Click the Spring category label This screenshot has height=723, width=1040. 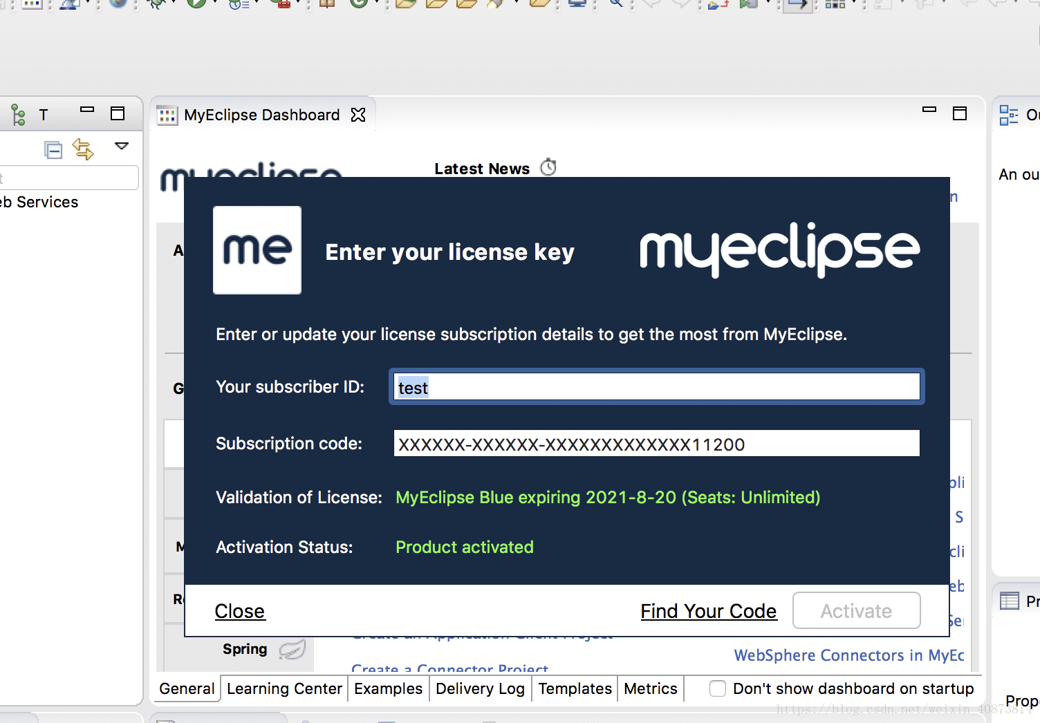245,649
